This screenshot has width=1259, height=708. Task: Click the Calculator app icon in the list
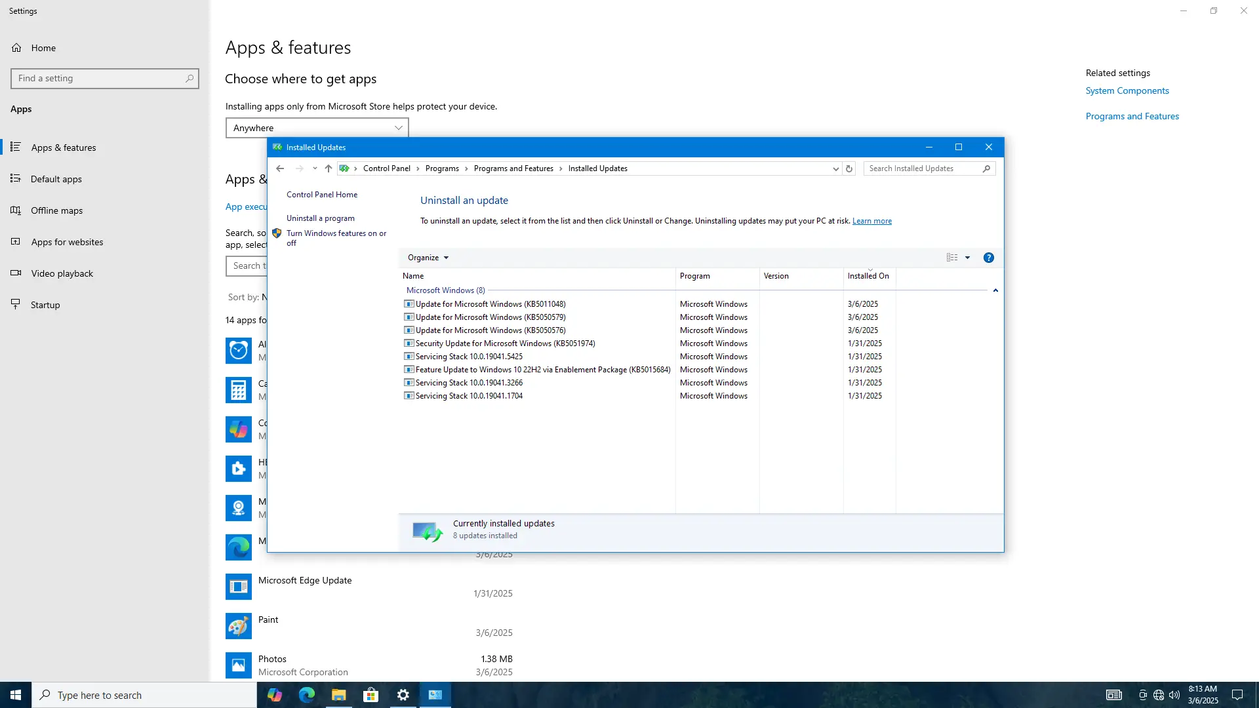239,390
